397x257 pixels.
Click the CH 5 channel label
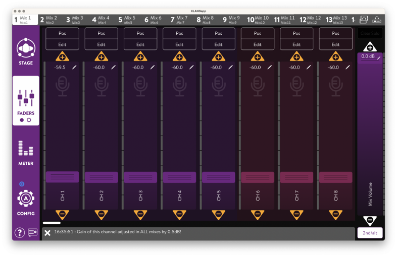219,196
